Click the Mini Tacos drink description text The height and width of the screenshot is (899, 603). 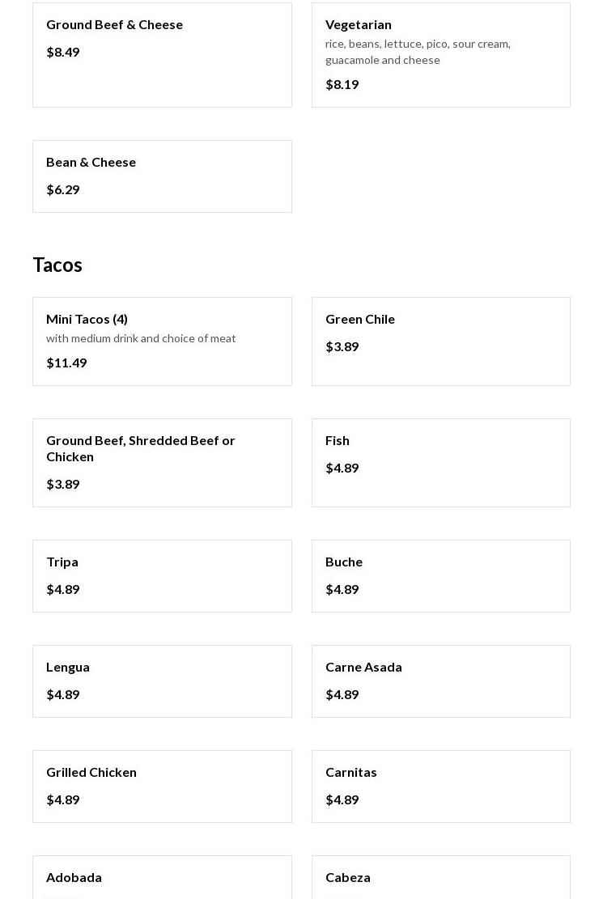point(141,338)
